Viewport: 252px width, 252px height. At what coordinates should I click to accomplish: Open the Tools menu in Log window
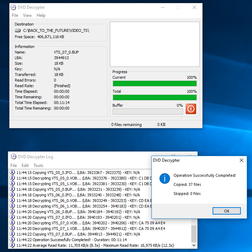[38, 166]
